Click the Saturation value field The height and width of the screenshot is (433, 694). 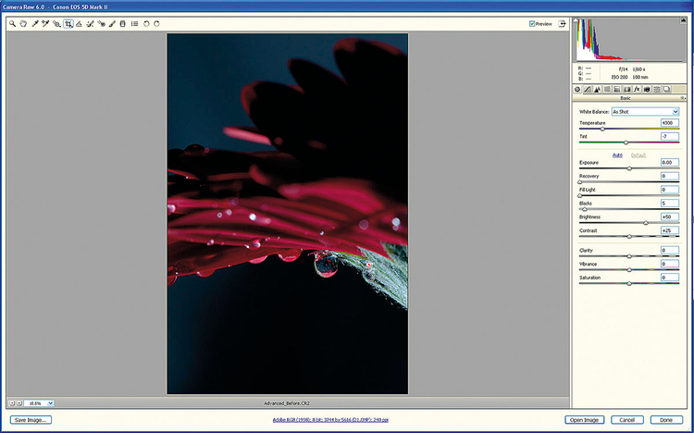tap(670, 278)
